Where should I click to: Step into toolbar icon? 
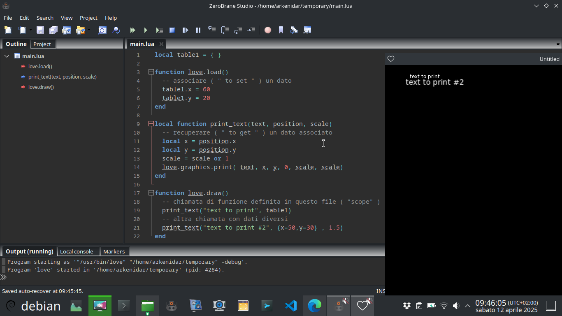(x=211, y=30)
